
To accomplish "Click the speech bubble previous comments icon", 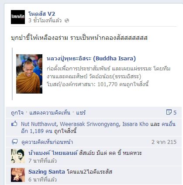I will (x=15, y=142).
